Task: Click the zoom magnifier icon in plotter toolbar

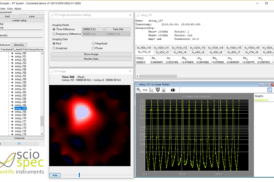Action: 139,90
